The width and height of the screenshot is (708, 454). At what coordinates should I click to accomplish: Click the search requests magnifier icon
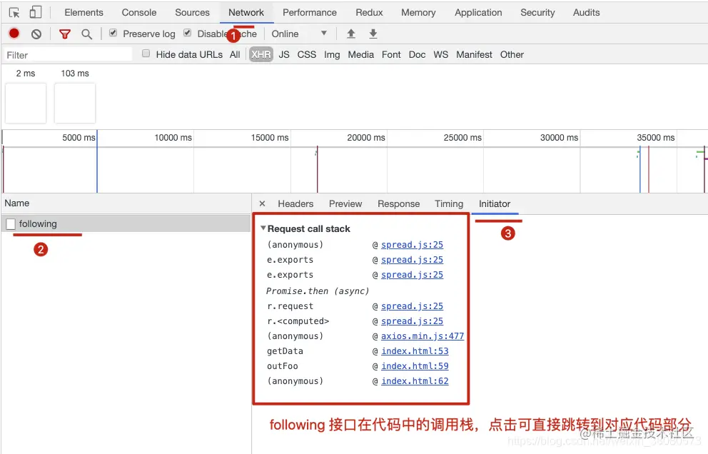click(x=86, y=33)
